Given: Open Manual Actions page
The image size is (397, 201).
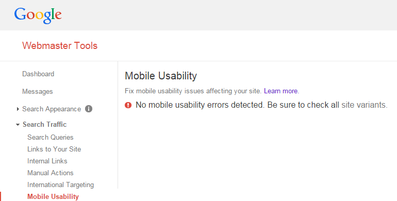Looking at the screenshot, I should (51, 173).
